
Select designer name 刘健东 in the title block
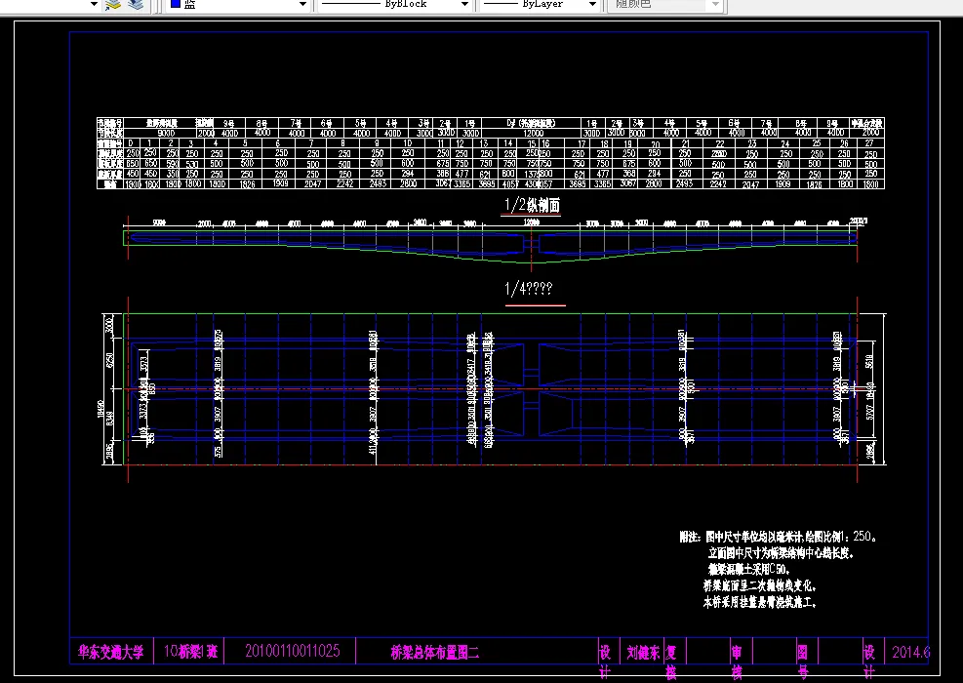pyautogui.click(x=643, y=653)
